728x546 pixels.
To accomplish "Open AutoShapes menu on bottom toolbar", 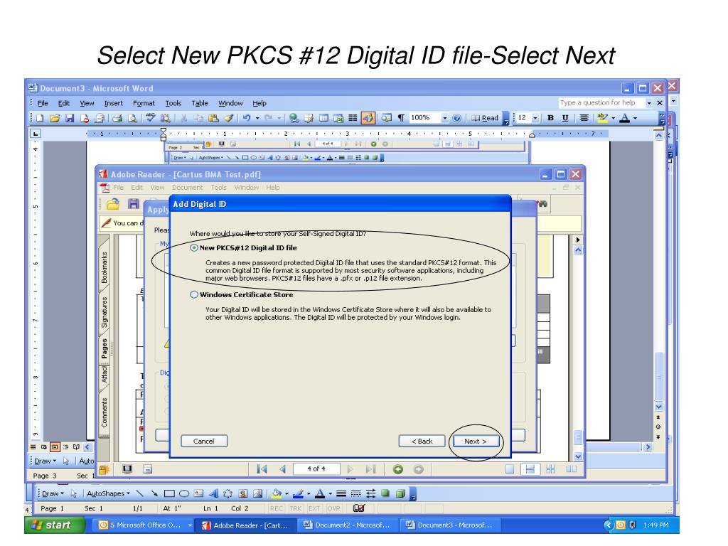I will pyautogui.click(x=108, y=493).
